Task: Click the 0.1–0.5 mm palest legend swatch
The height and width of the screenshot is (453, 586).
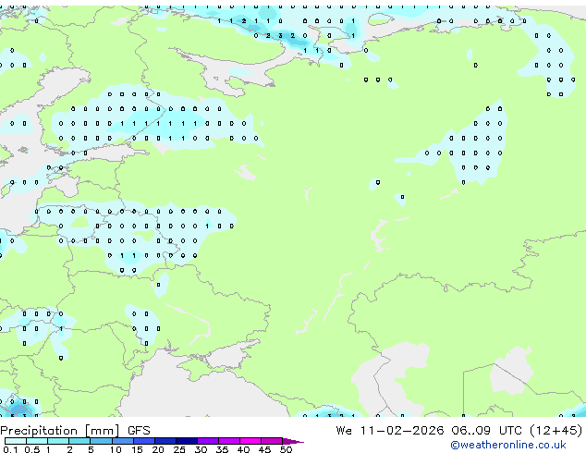Action: click(16, 441)
